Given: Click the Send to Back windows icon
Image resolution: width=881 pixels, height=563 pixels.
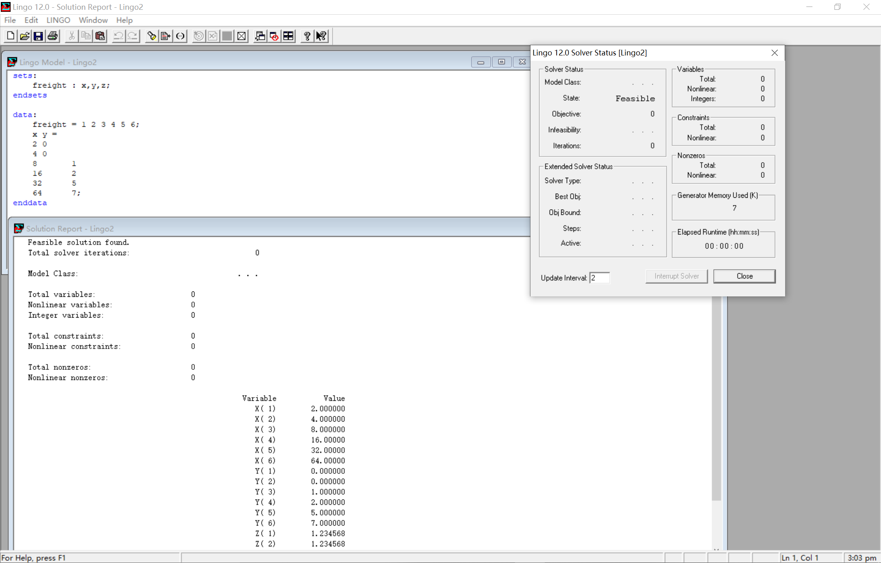Looking at the screenshot, I should pyautogui.click(x=260, y=36).
